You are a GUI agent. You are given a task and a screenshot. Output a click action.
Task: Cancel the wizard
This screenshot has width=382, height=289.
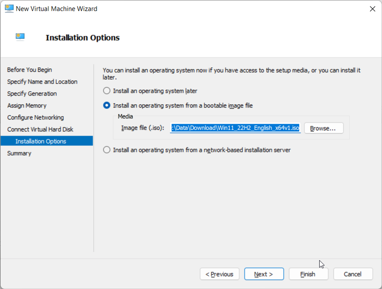pyautogui.click(x=353, y=274)
